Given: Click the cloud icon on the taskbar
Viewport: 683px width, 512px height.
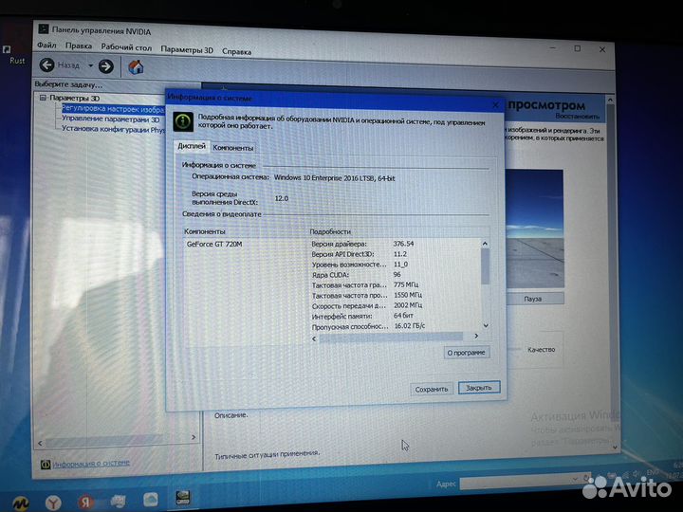Looking at the screenshot, I should pyautogui.click(x=150, y=499).
